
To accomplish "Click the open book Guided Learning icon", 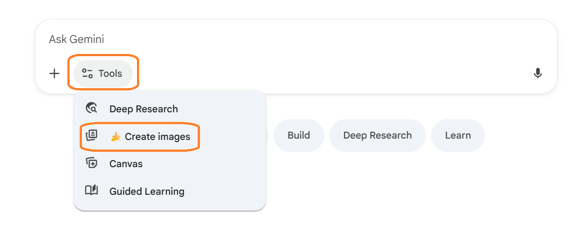I will pyautogui.click(x=91, y=191).
